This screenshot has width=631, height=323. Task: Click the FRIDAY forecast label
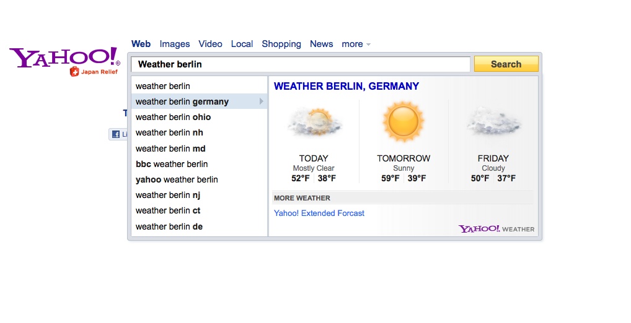tap(493, 158)
